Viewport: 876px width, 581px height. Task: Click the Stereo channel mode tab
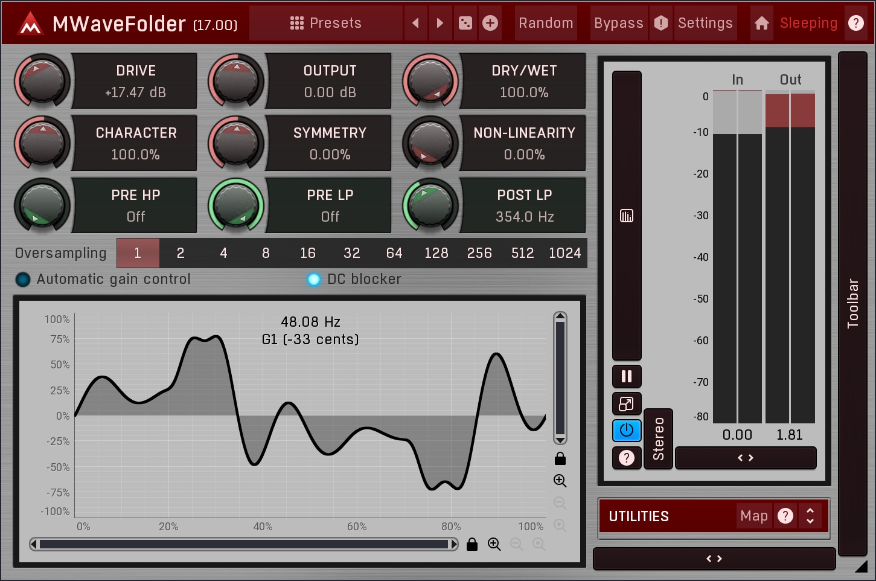pyautogui.click(x=658, y=439)
